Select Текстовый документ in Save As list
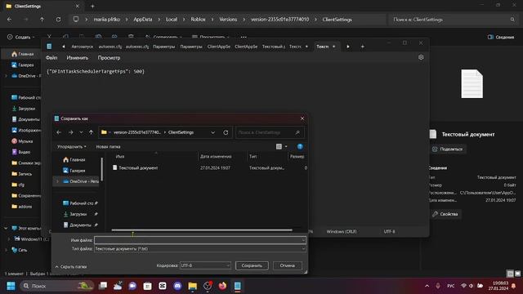523x294 pixels. (138, 168)
